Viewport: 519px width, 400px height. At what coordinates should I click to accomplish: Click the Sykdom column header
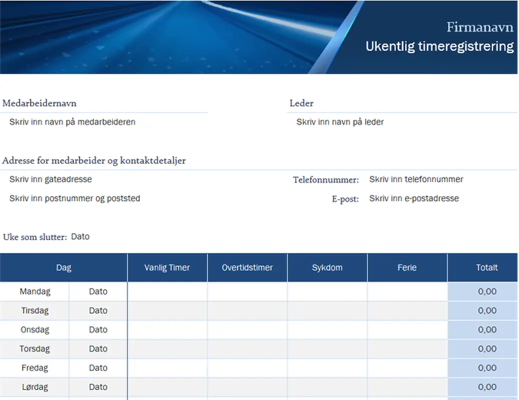pyautogui.click(x=327, y=267)
